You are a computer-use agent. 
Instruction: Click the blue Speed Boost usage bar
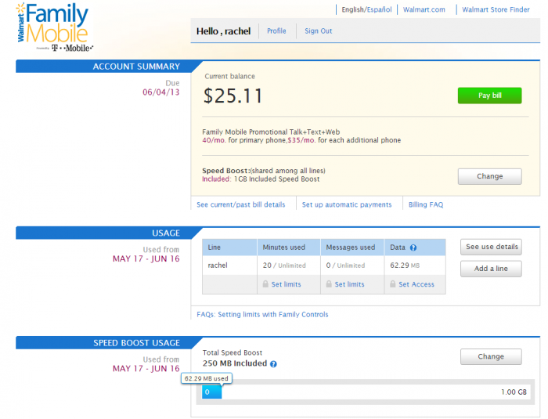pyautogui.click(x=211, y=392)
